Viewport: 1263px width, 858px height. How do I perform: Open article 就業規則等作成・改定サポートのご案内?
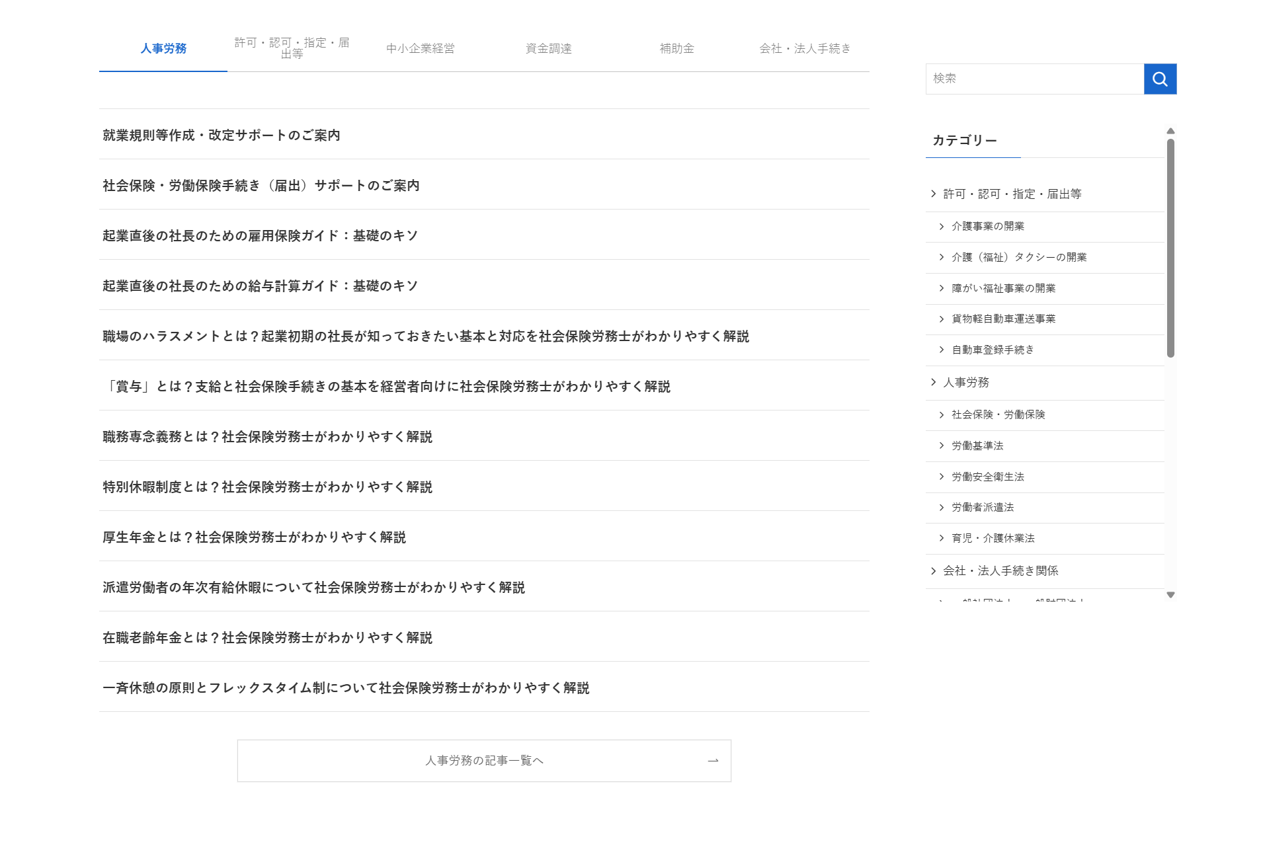(x=222, y=136)
